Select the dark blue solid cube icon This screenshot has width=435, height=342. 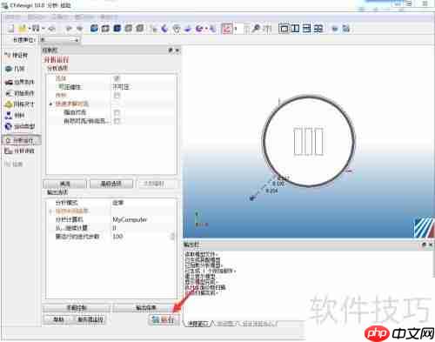[117, 28]
